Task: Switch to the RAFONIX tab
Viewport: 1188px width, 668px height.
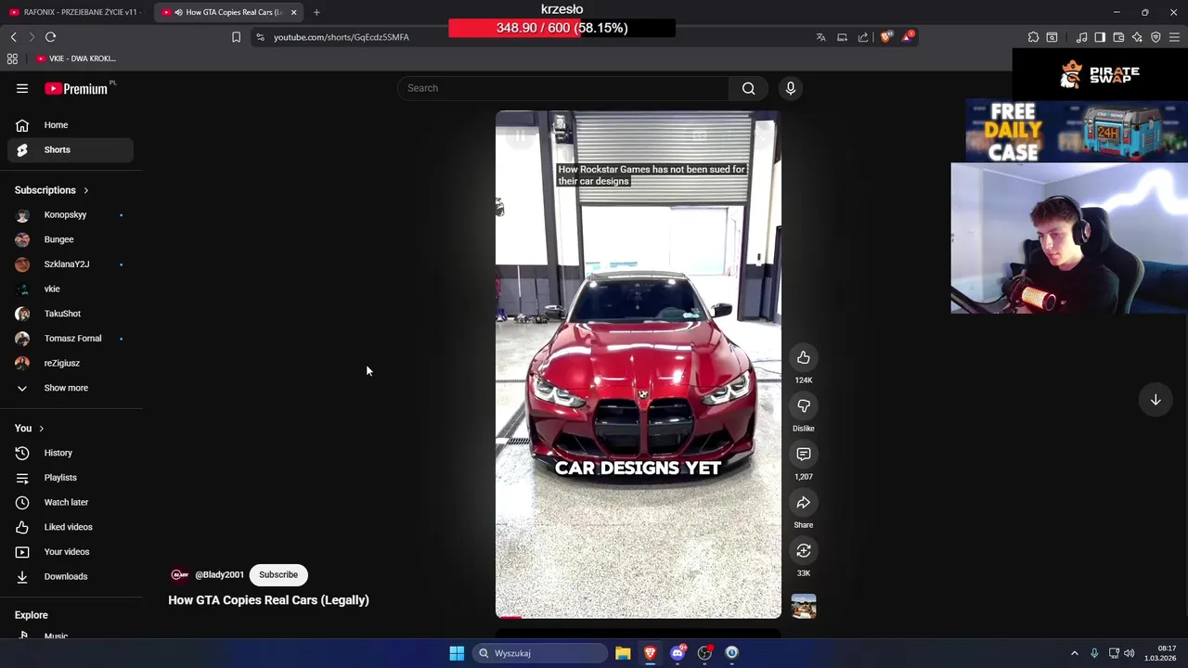Action: click(x=74, y=12)
